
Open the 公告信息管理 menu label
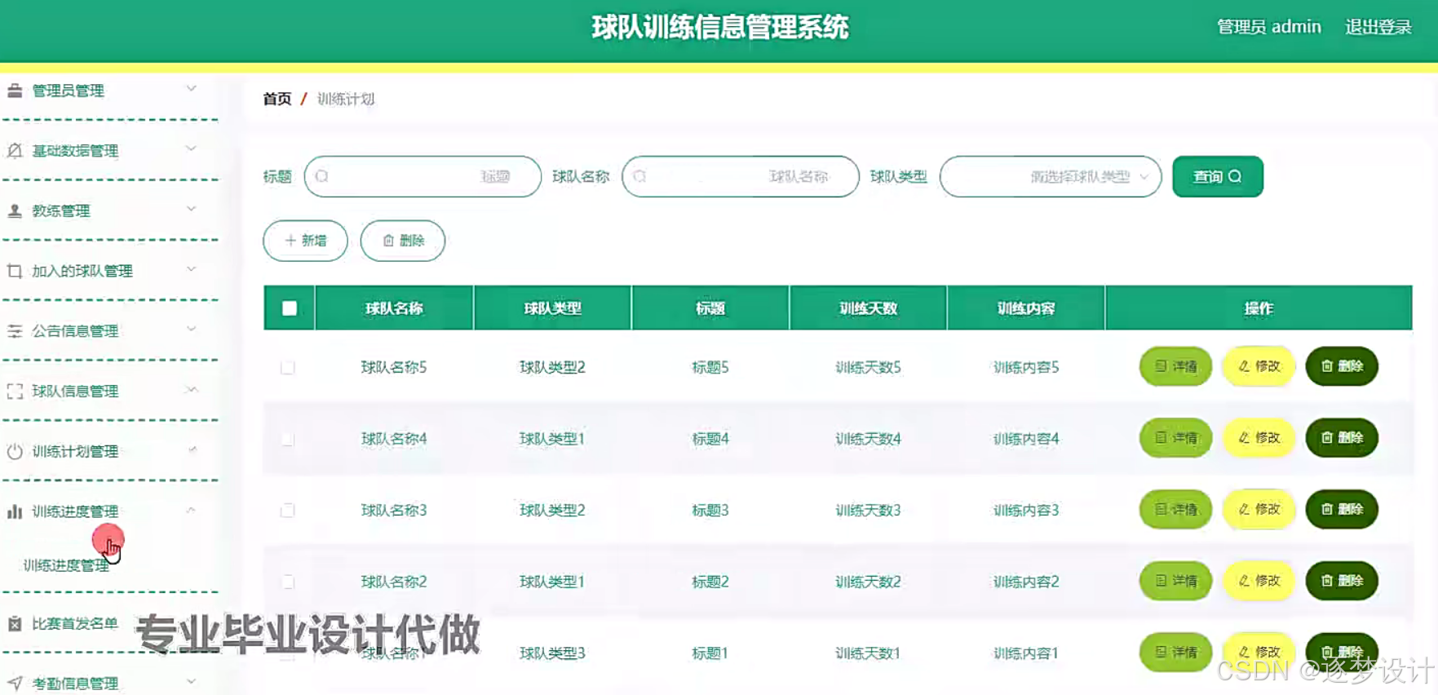pos(75,330)
